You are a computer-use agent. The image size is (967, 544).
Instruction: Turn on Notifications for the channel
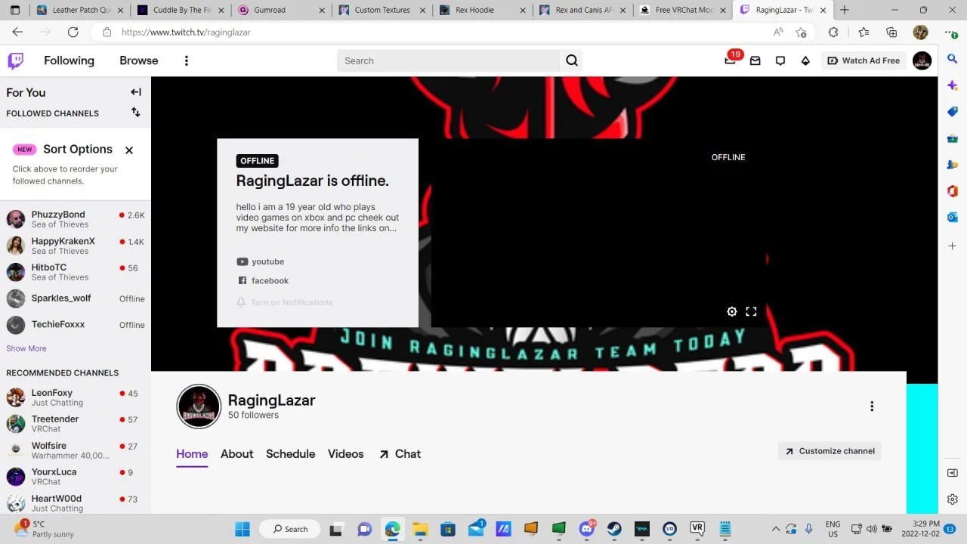pyautogui.click(x=285, y=302)
